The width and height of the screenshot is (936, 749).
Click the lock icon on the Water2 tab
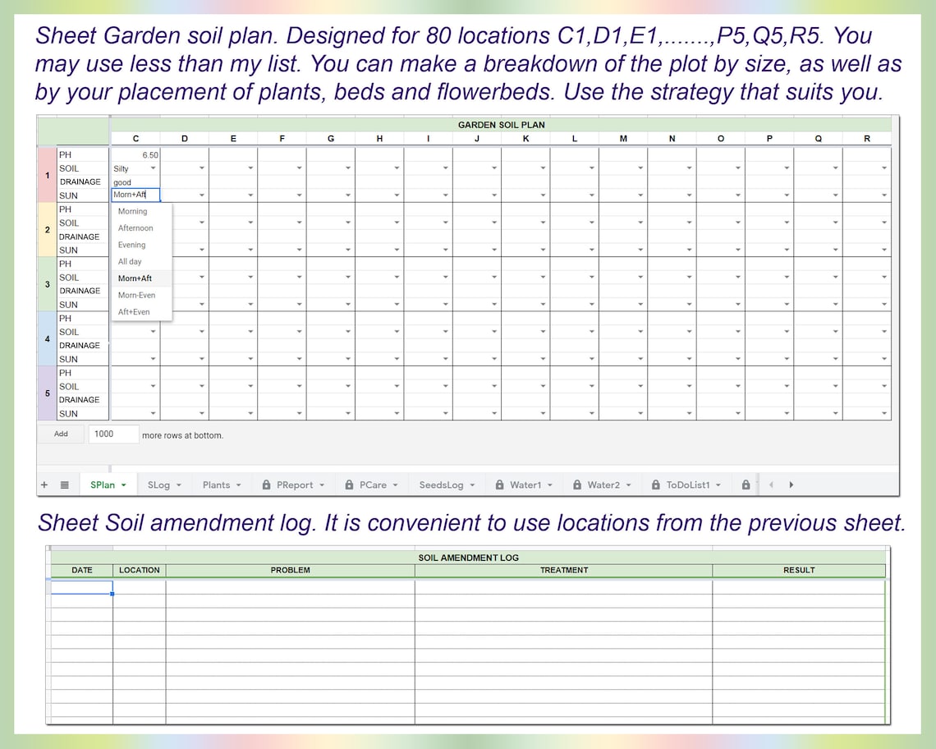[578, 485]
